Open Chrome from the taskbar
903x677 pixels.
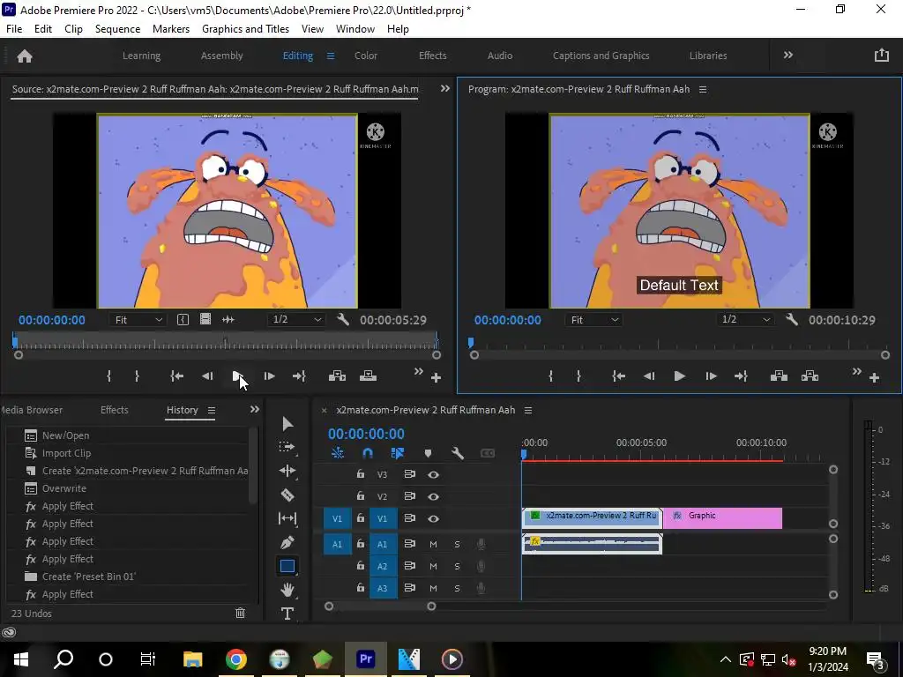pos(236,659)
